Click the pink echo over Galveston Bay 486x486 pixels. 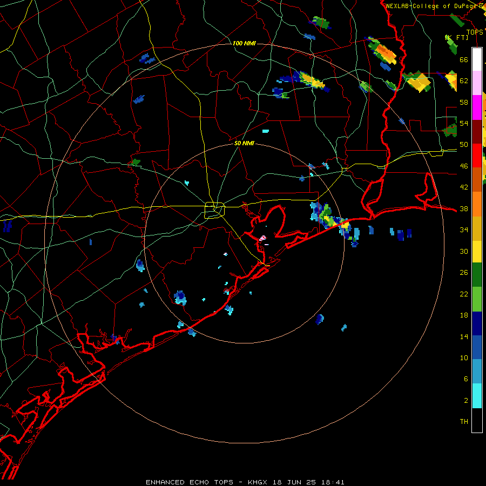262,238
